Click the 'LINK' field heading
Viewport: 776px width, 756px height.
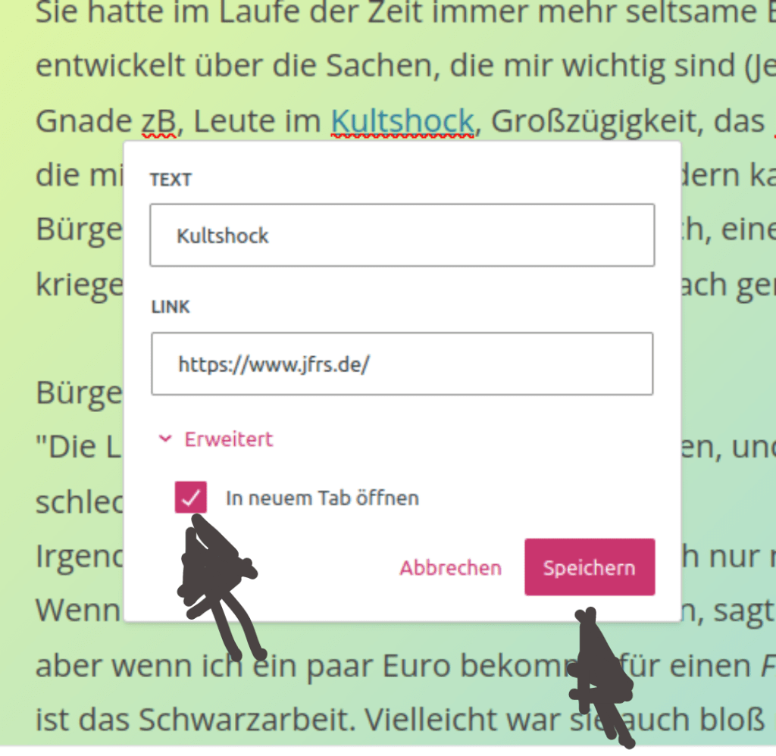pos(171,307)
